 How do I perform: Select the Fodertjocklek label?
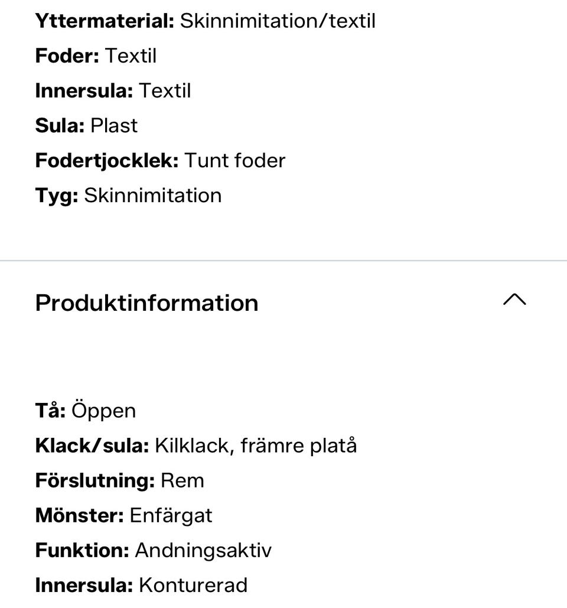coord(106,161)
